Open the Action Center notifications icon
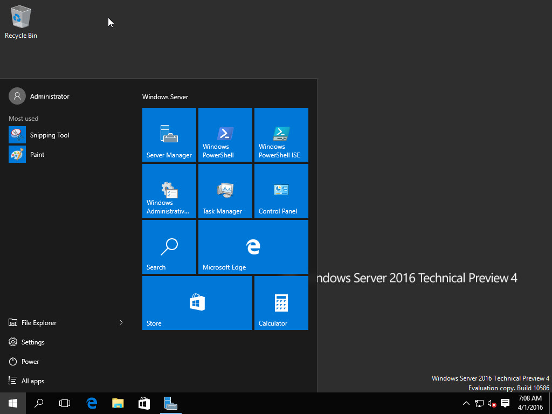This screenshot has width=552, height=414. [505, 403]
